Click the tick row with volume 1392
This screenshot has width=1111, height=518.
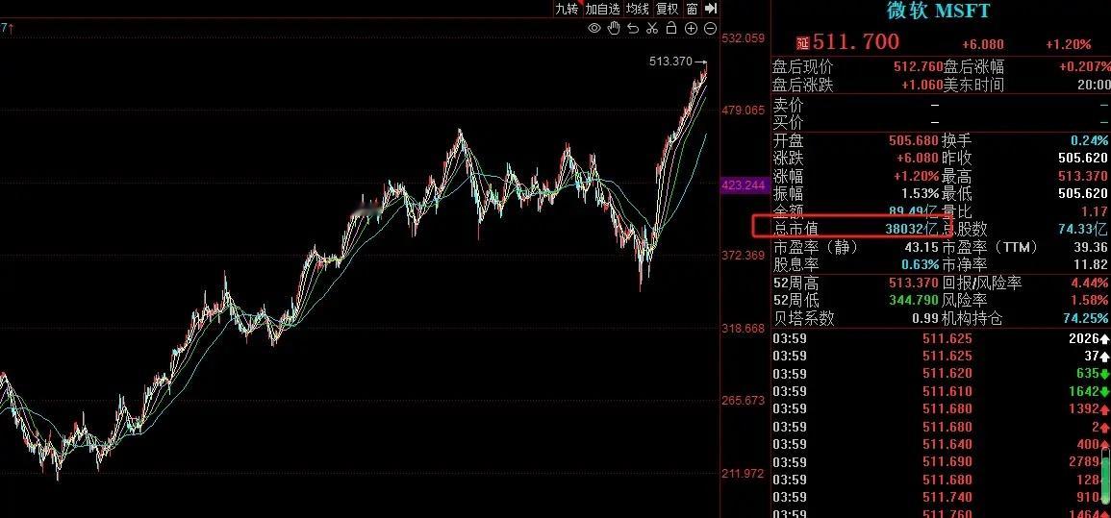point(941,409)
